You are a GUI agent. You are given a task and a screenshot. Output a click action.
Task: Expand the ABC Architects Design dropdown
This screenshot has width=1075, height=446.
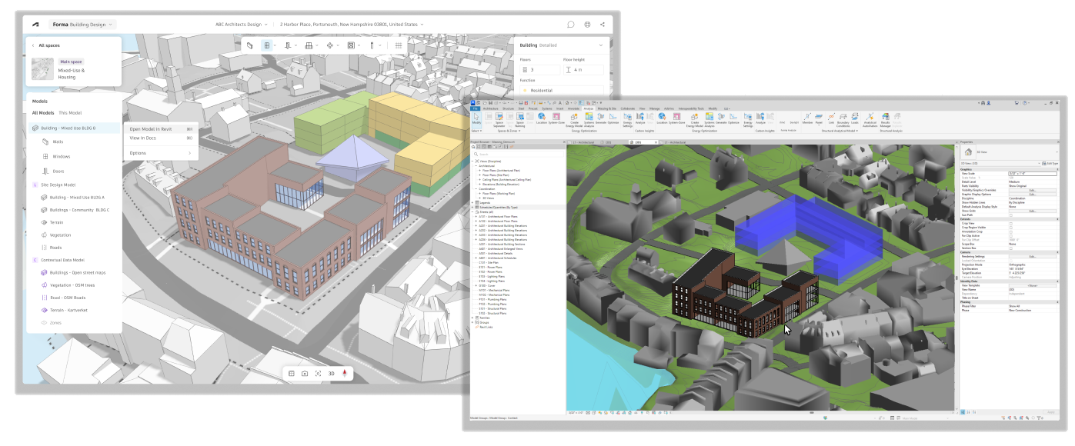[x=242, y=25]
